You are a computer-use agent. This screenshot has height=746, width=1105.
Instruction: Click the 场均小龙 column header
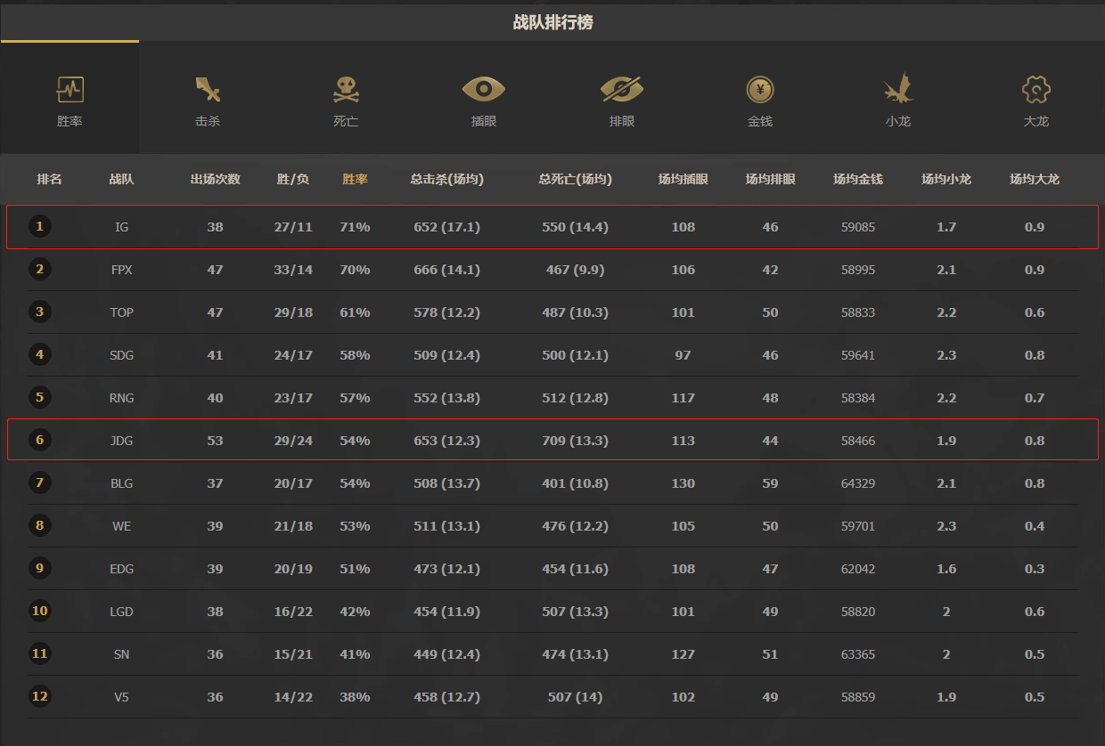click(946, 179)
